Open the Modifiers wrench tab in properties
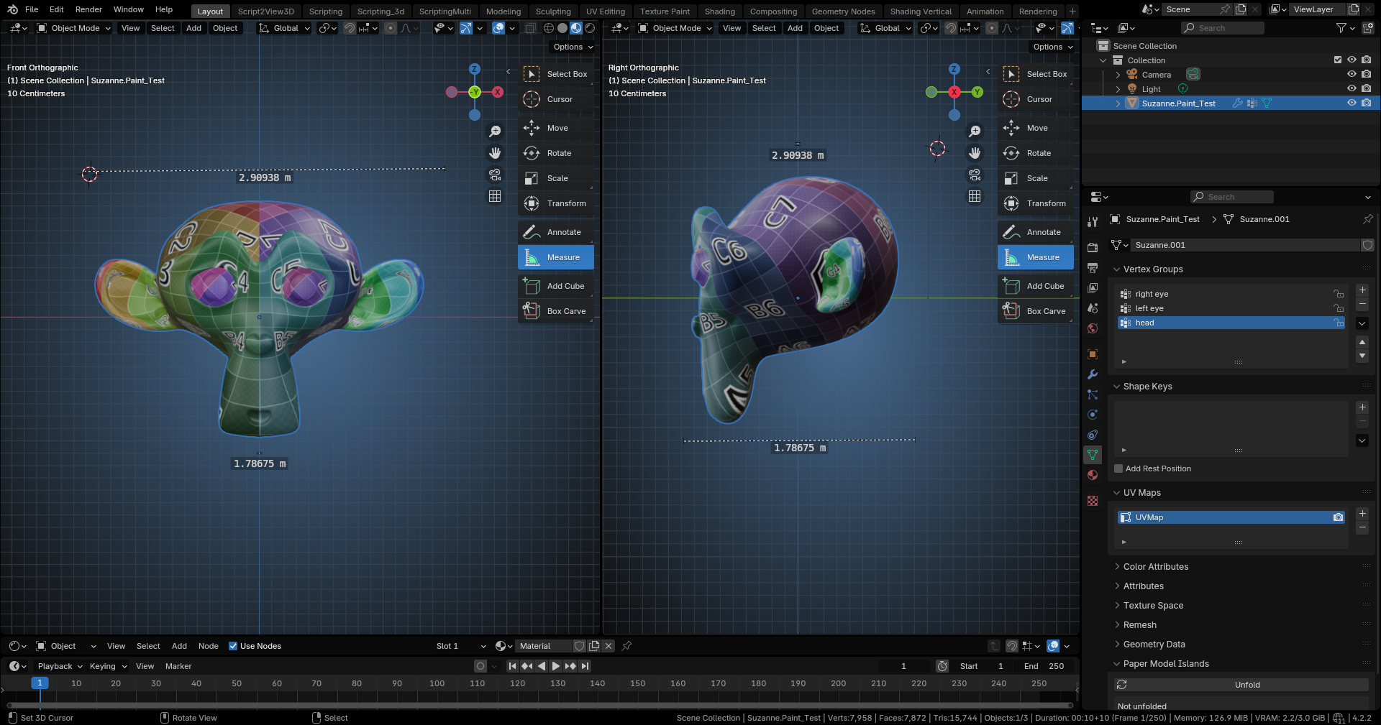 1093,374
